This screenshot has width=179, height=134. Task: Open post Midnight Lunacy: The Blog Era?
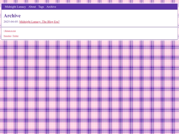pyautogui.click(x=39, y=22)
